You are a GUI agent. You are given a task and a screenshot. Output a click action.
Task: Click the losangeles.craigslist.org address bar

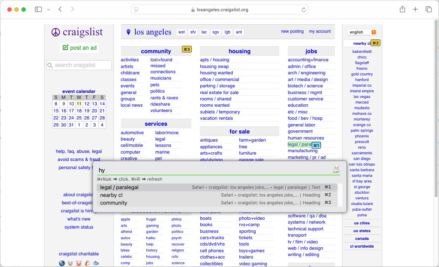pos(220,10)
